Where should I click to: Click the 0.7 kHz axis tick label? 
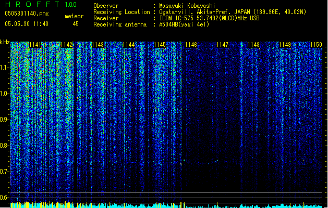coord(5,172)
